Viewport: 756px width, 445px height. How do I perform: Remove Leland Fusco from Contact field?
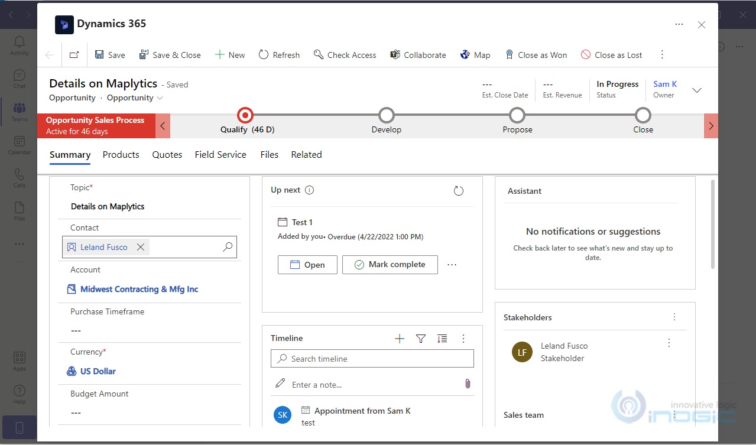coord(141,247)
